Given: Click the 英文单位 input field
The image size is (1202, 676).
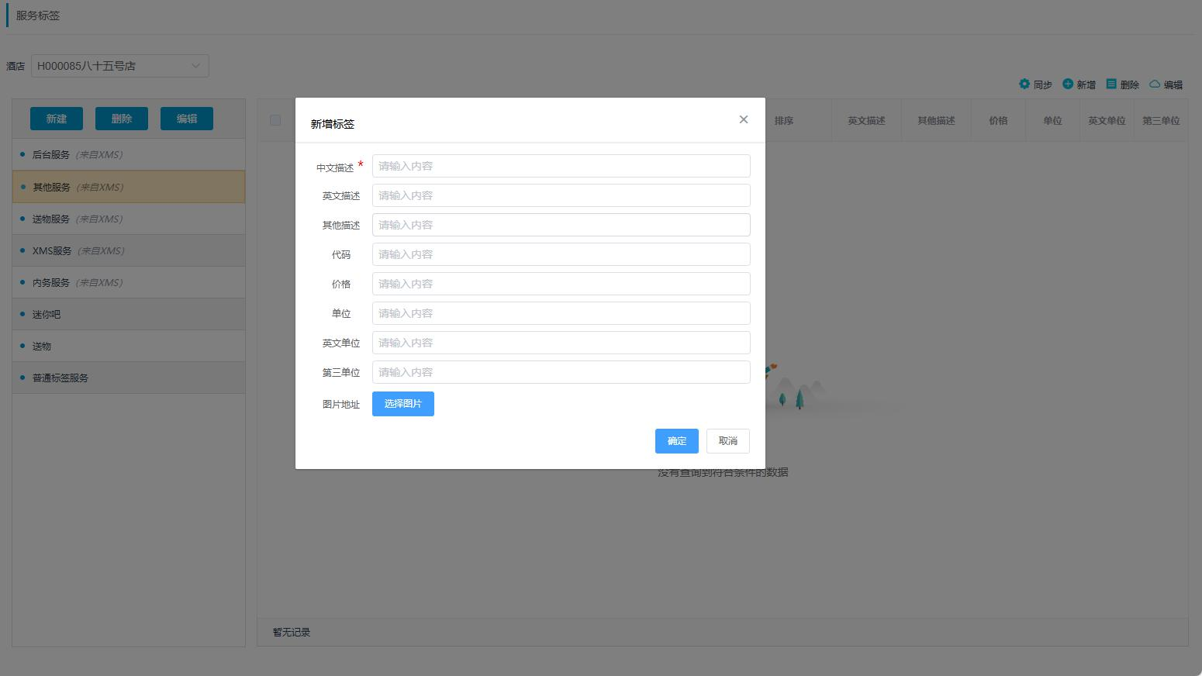Looking at the screenshot, I should click(x=561, y=343).
